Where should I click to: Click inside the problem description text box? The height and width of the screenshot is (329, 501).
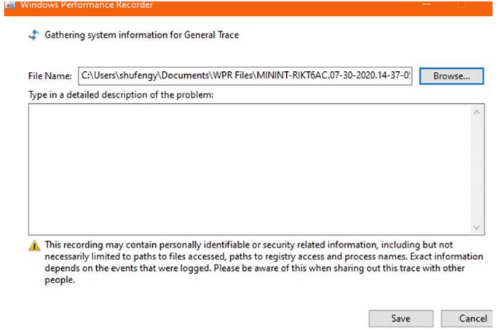coord(249,169)
